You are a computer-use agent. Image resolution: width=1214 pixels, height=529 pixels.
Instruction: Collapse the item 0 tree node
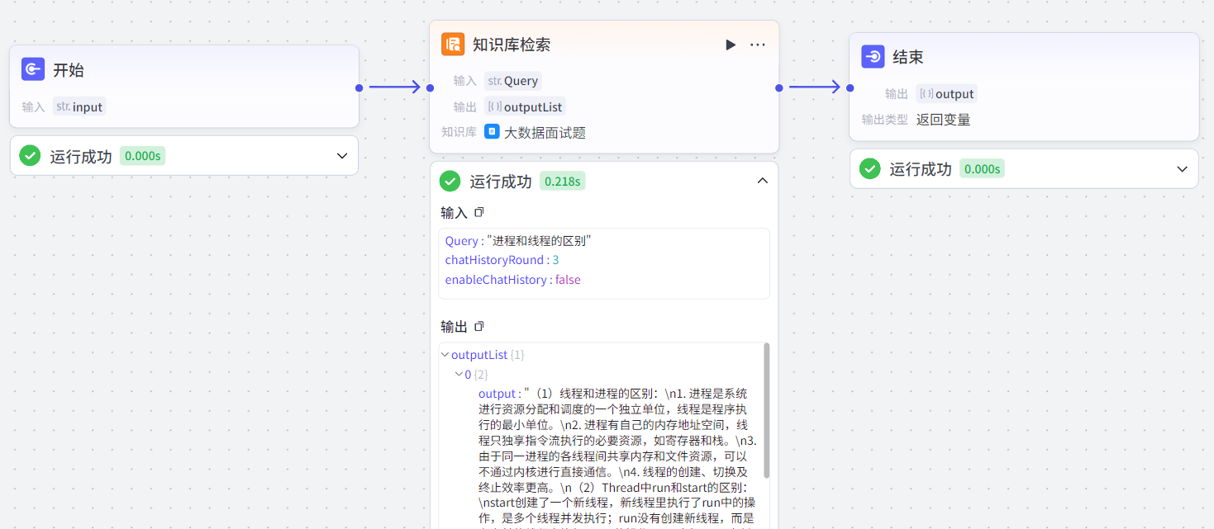tap(459, 375)
